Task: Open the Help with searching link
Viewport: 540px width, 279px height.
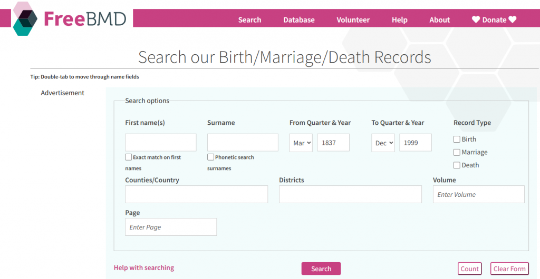Action: click(x=144, y=267)
